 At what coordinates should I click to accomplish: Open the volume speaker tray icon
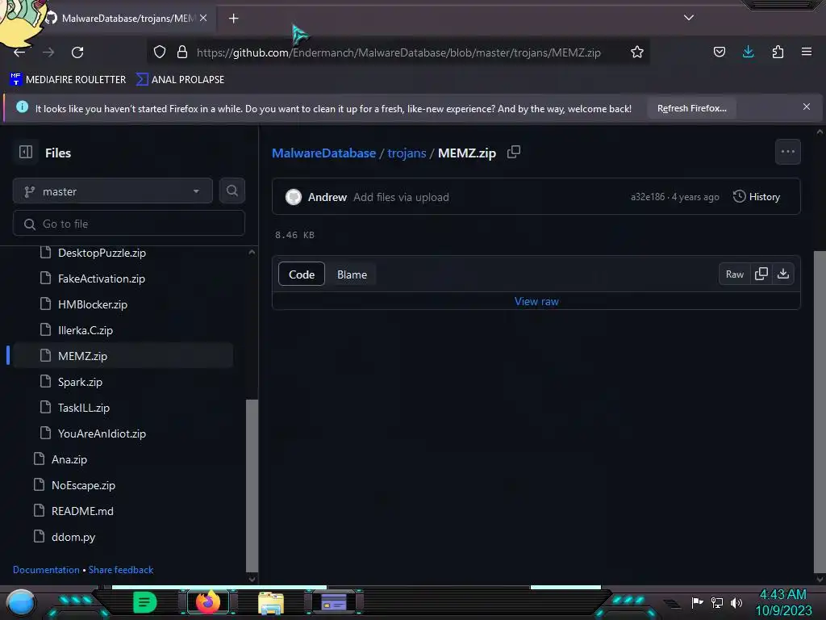[x=736, y=602]
